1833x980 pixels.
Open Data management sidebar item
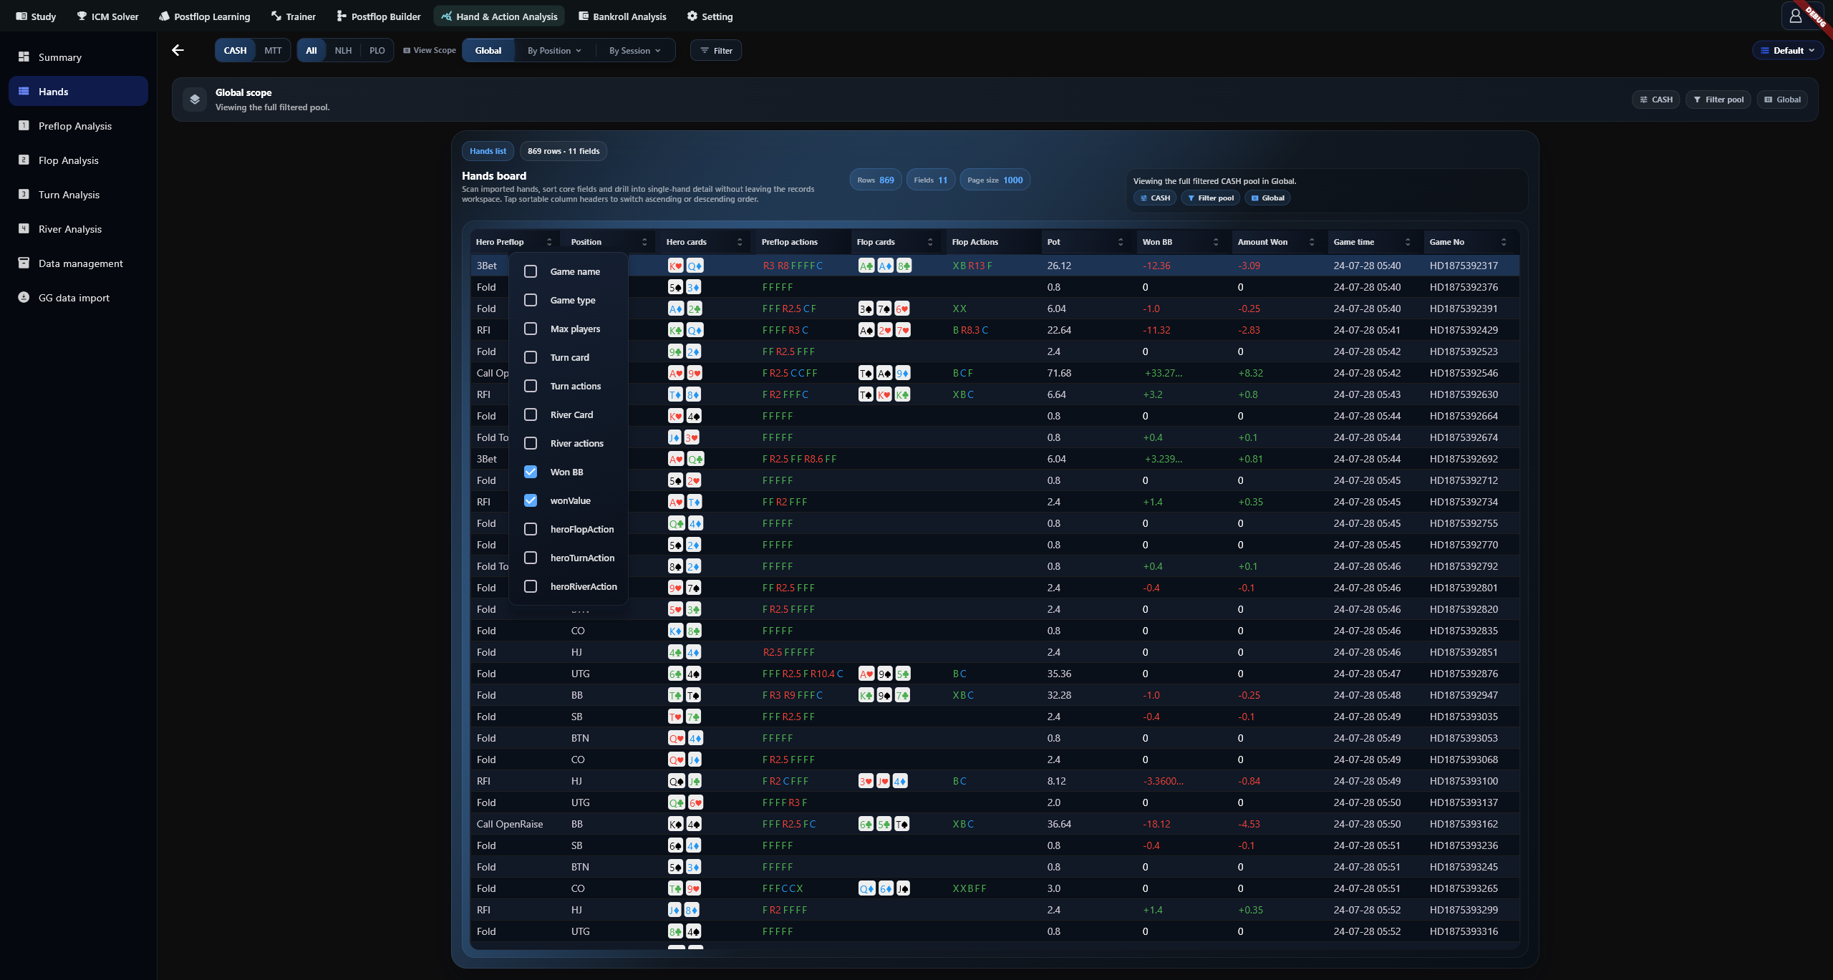pos(78,263)
